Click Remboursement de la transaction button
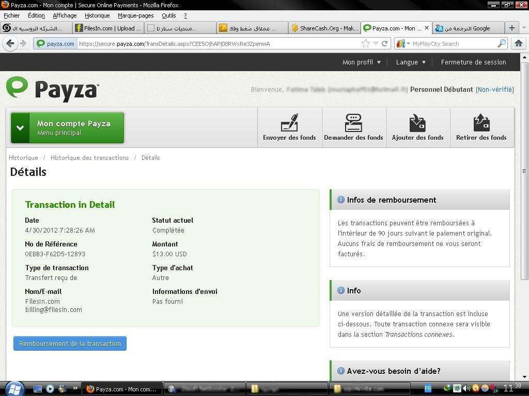The image size is (529, 396). (x=70, y=343)
